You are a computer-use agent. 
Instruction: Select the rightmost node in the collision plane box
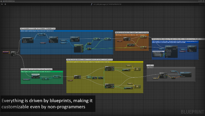(x=192, y=49)
